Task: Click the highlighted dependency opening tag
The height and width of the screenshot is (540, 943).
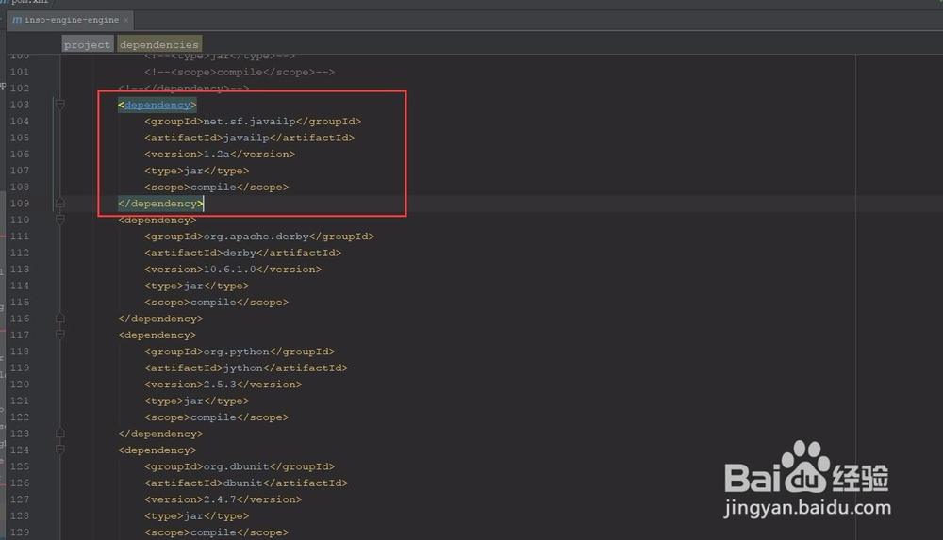Action: (157, 105)
